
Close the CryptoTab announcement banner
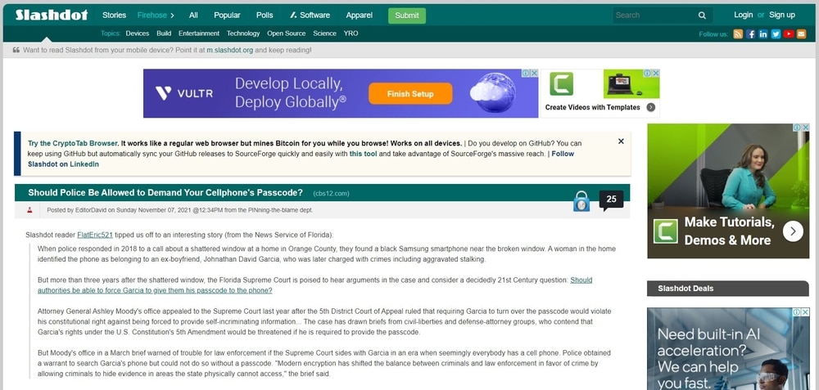[621, 141]
